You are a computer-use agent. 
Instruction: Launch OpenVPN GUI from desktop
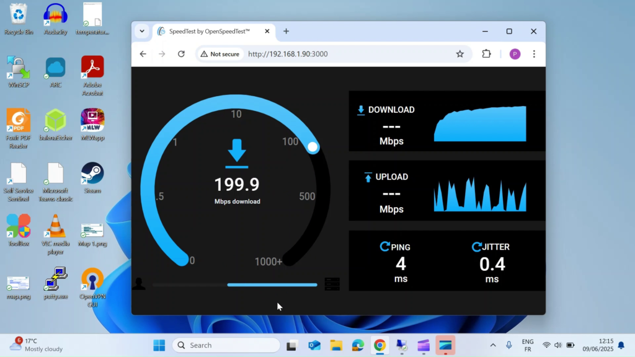pyautogui.click(x=92, y=288)
